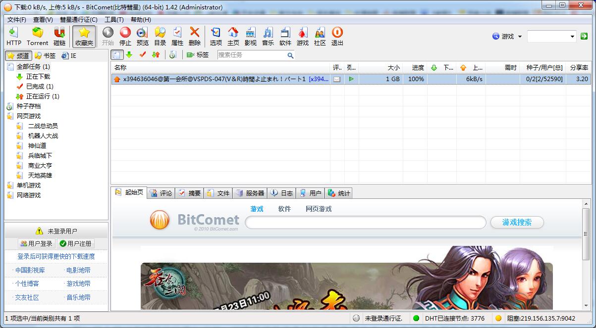Click the exit (退出) power icon
Image resolution: width=596 pixels, height=328 pixels.
pyautogui.click(x=337, y=36)
